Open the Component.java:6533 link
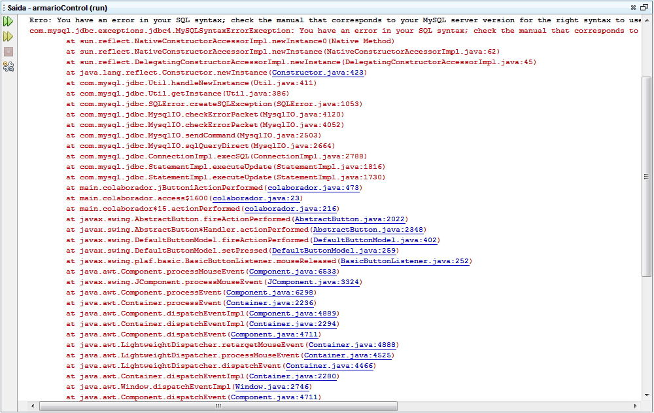 [x=292, y=272]
